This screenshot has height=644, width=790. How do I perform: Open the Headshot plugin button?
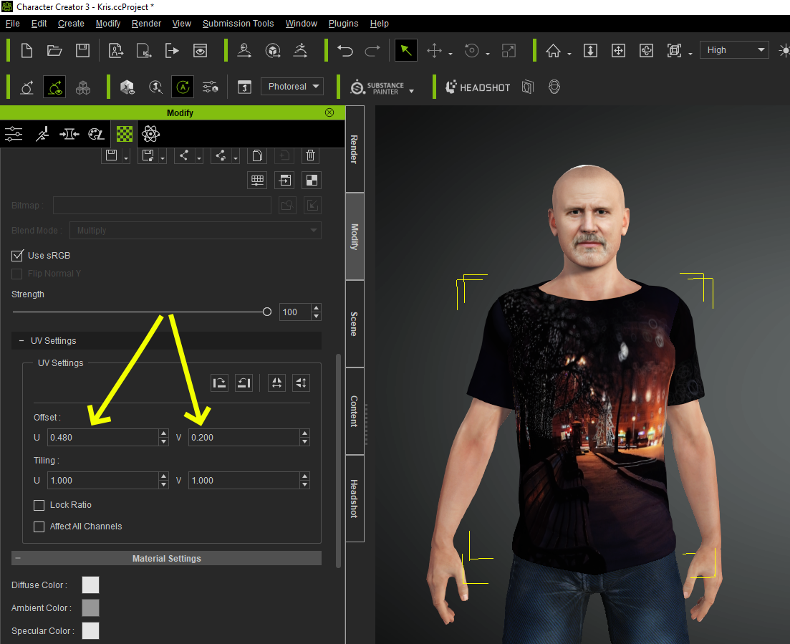point(478,87)
